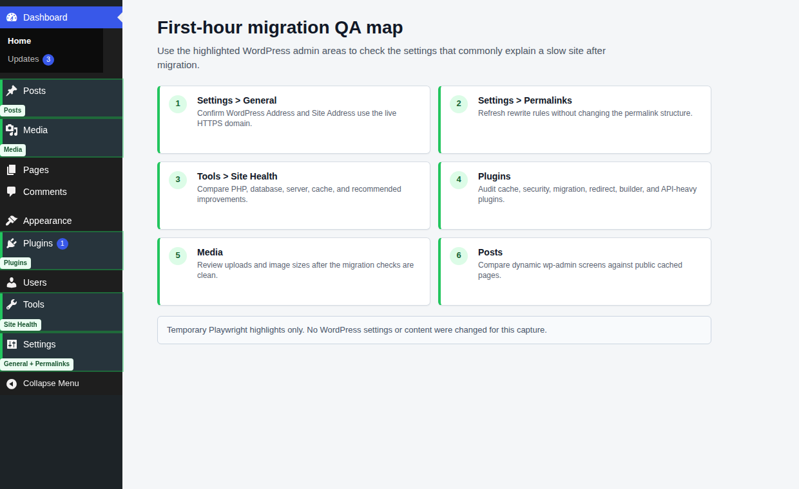The image size is (799, 489).
Task: Click 'Use the highlighted WordPress admin areas' intro
Action: coord(381,58)
